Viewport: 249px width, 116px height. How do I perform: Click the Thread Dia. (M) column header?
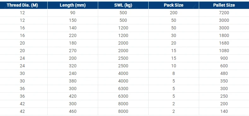tap(22, 5)
